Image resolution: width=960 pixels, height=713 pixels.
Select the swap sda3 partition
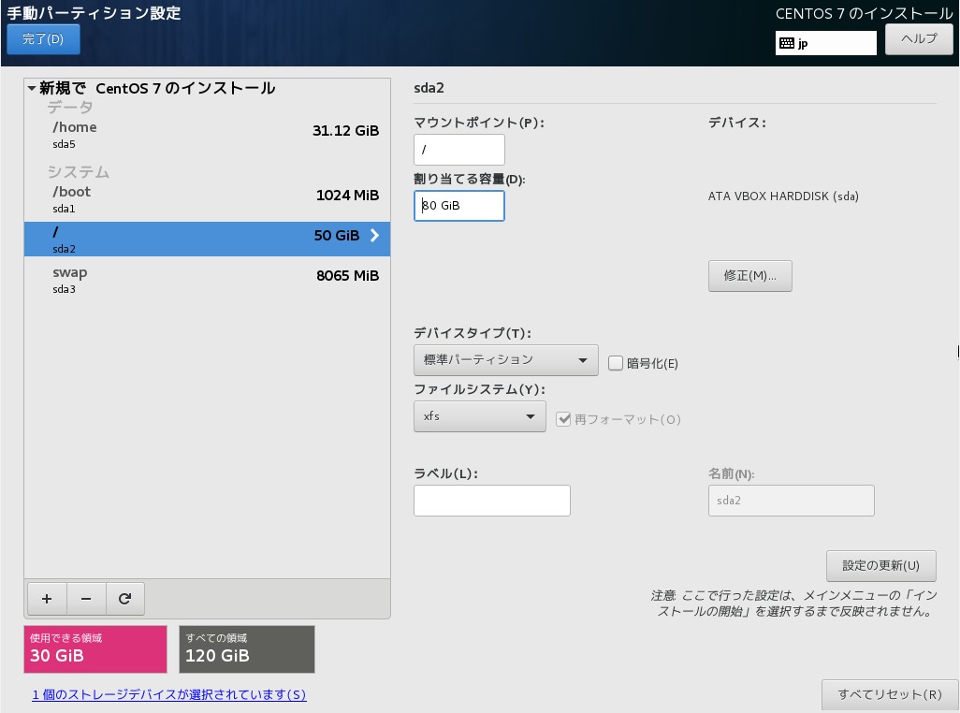[206, 279]
